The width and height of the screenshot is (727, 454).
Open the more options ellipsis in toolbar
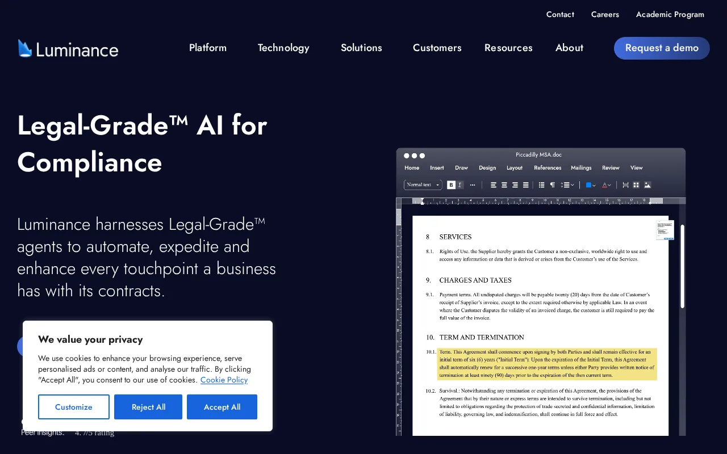click(473, 185)
